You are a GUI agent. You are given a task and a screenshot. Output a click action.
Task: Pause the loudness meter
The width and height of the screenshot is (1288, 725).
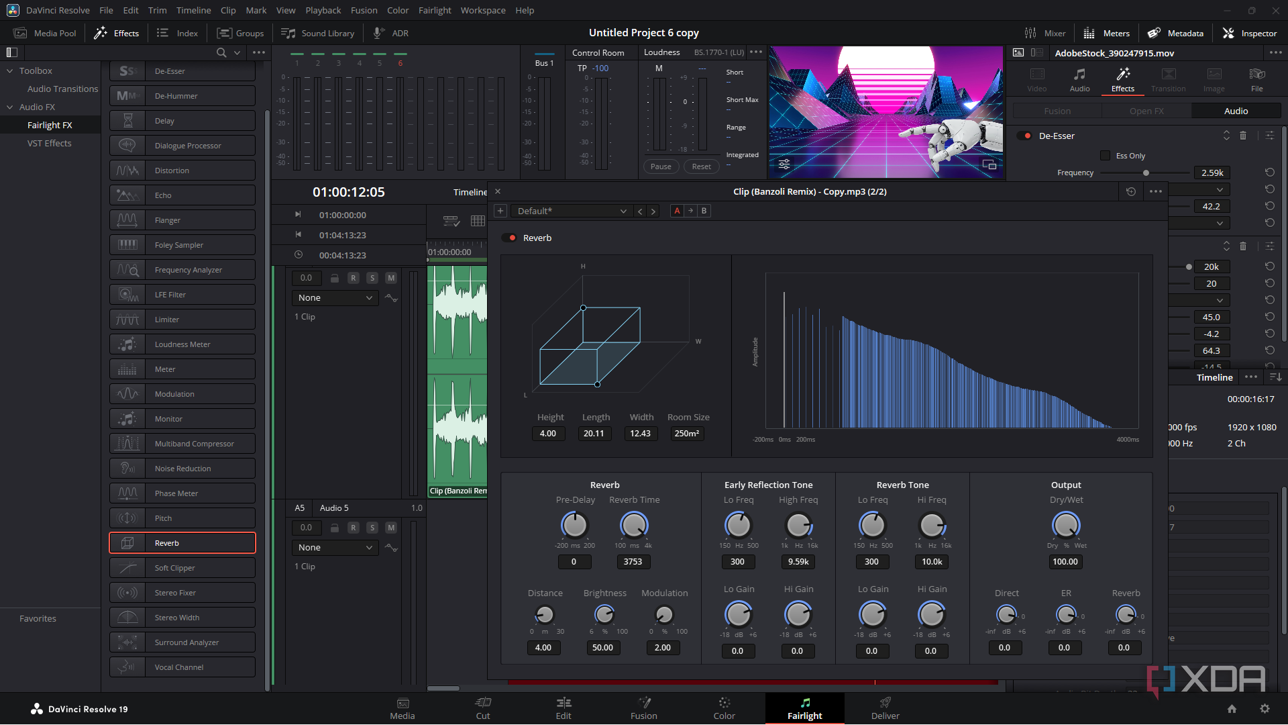[661, 166]
